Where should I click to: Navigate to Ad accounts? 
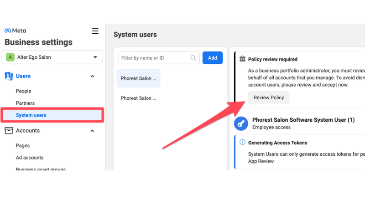(30, 158)
